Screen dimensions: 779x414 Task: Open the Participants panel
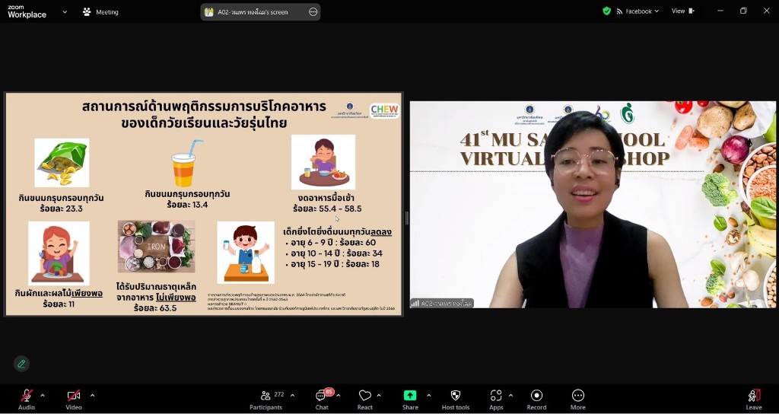[x=265, y=399]
